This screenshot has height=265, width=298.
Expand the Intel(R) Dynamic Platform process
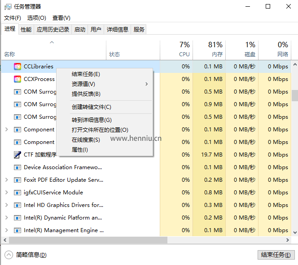(x=7, y=217)
